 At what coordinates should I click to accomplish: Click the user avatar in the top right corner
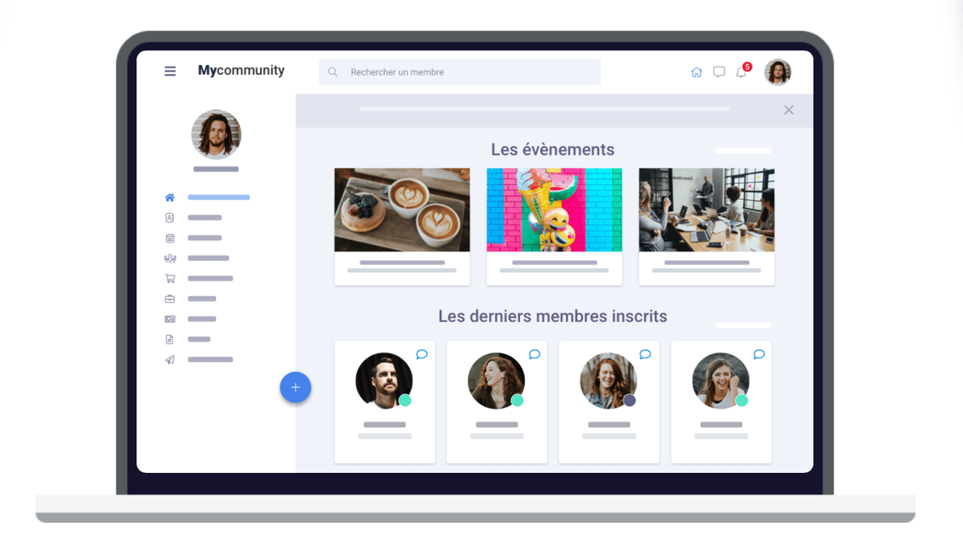(778, 72)
